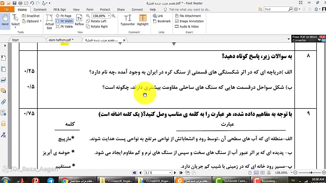Screen dimensions: 326x183
Task: Open the zoom percentage dropdown
Action: pos(109,16)
